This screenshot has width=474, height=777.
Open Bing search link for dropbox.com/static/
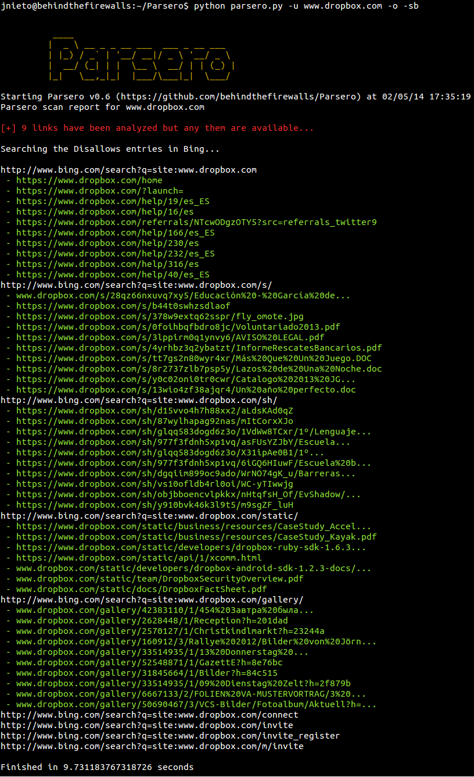coord(149,515)
